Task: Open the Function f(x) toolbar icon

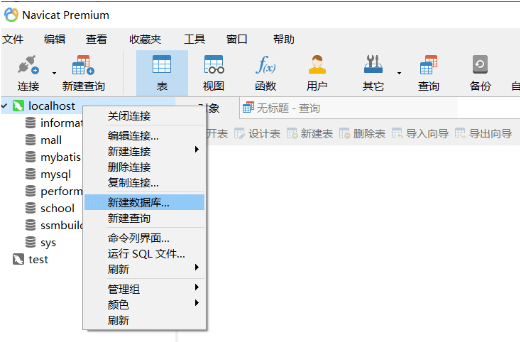Action: (x=265, y=64)
